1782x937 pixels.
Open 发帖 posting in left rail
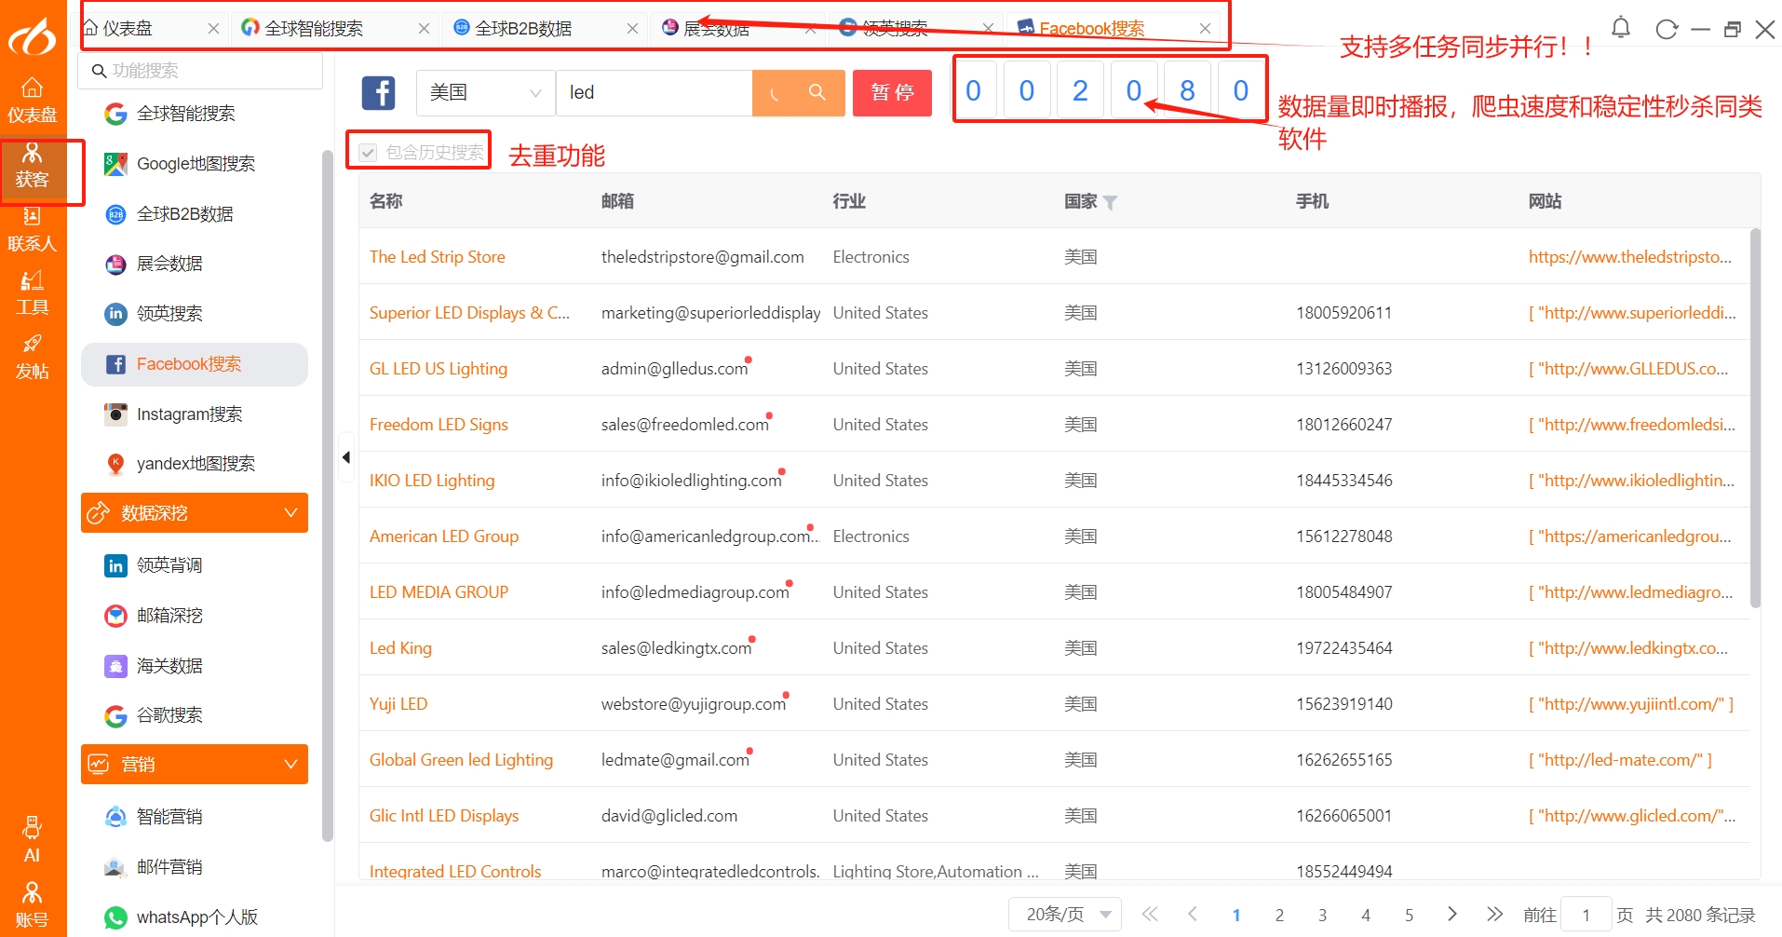(x=33, y=358)
